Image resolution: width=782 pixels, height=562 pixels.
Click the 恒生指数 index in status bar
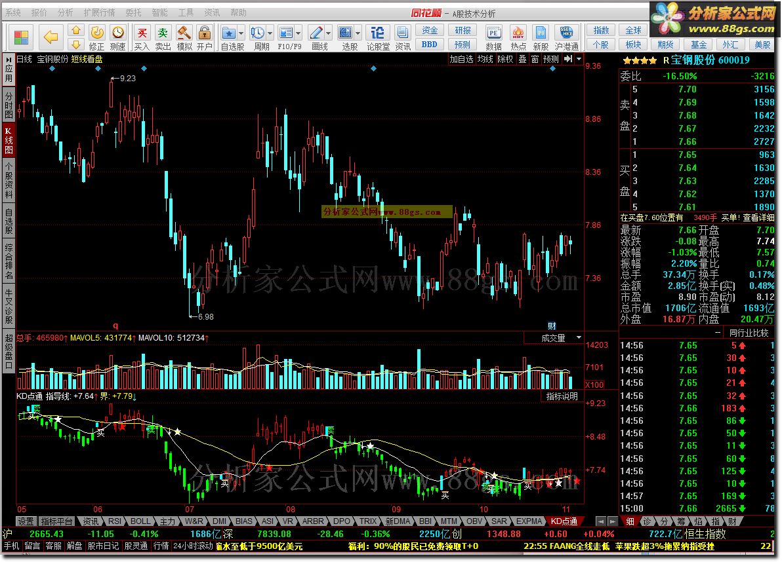[705, 534]
